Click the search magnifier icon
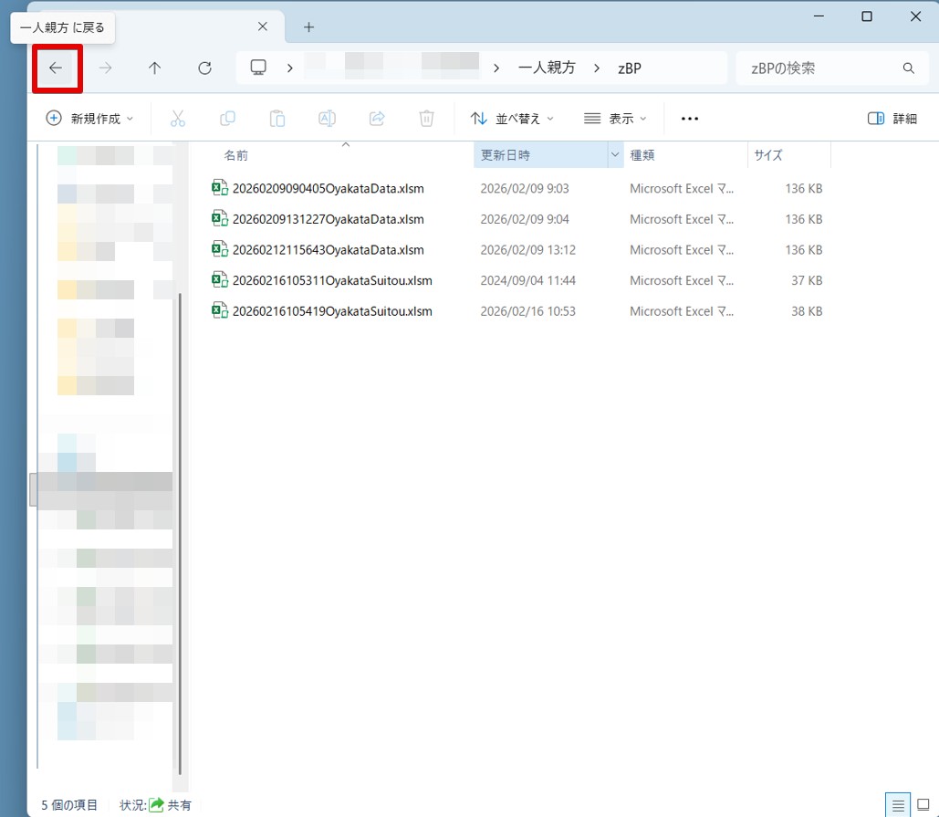 tap(908, 68)
